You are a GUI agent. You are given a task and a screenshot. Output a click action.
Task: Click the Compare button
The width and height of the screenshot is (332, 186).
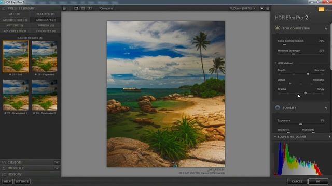coord(106,8)
